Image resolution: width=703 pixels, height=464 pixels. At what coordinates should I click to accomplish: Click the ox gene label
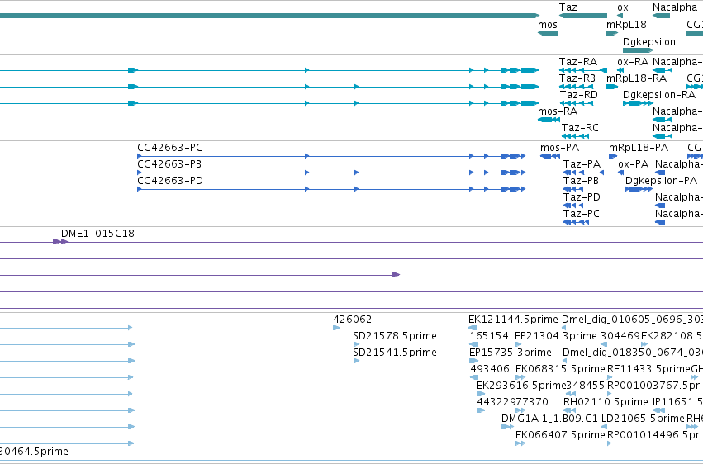click(623, 7)
